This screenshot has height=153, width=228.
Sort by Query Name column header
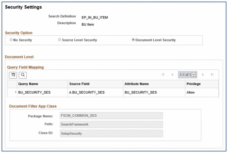(x=28, y=84)
